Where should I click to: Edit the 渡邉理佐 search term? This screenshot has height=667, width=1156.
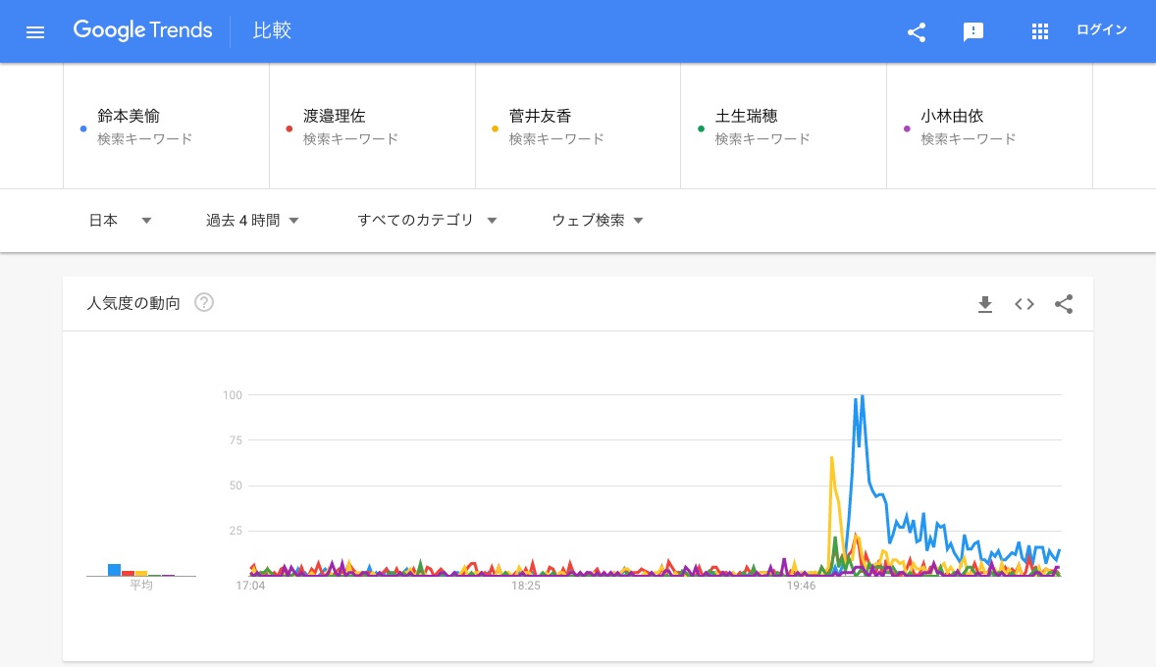pos(373,127)
